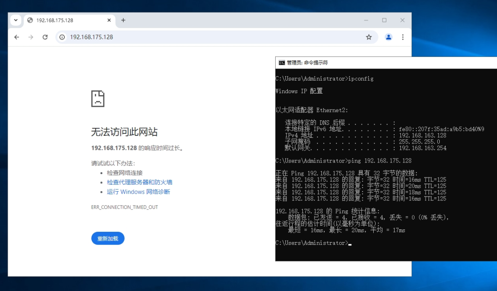Minimize the Chrome browser window
Image resolution: width=497 pixels, height=291 pixels.
point(366,20)
